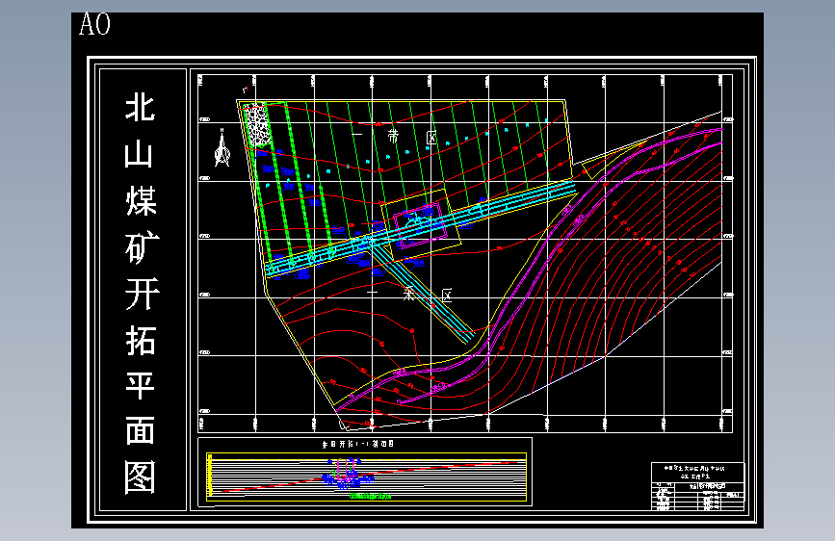This screenshot has height=541, width=835.
Task: Click the "采" character in the lower mining zone label
Action: (409, 293)
